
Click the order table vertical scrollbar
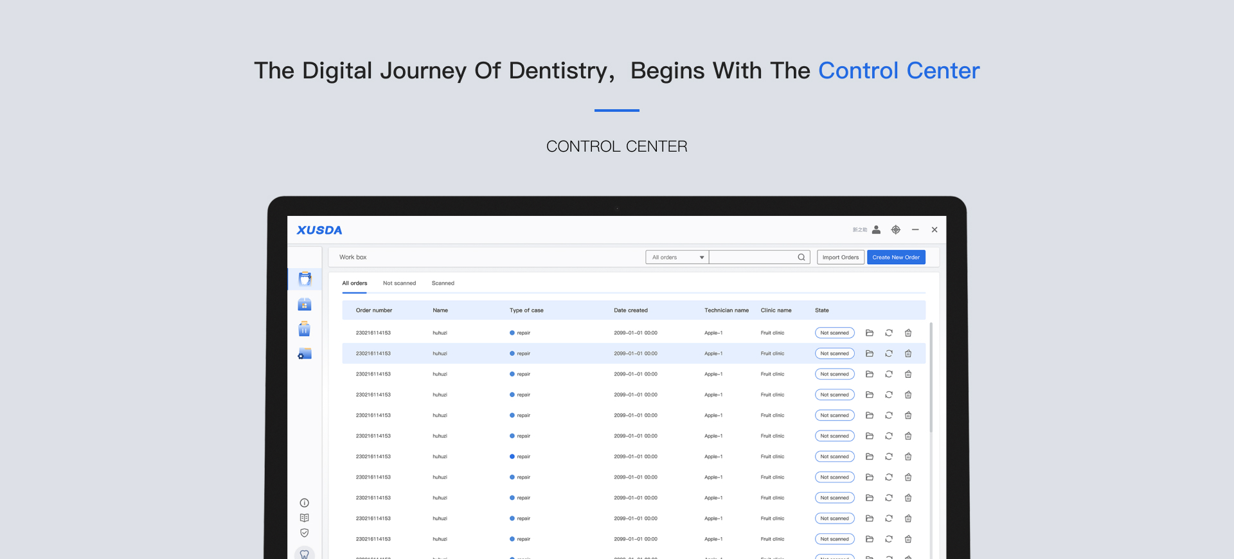(931, 378)
